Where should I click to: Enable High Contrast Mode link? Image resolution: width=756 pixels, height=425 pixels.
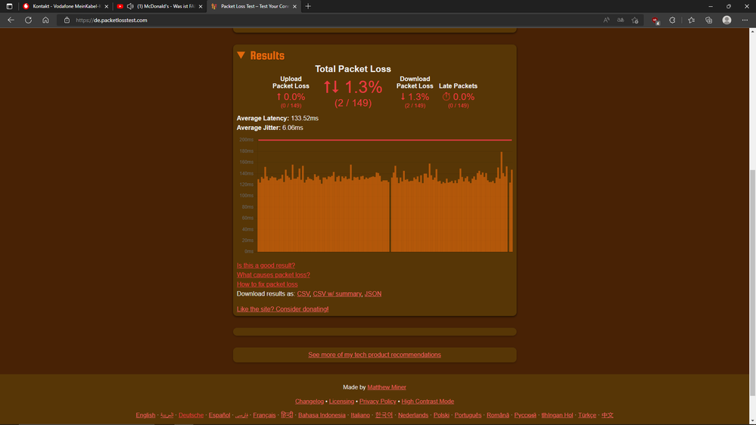pyautogui.click(x=428, y=402)
